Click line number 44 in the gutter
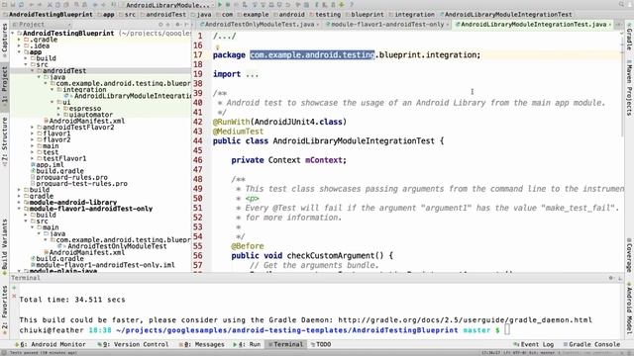The image size is (634, 356). coord(198,140)
